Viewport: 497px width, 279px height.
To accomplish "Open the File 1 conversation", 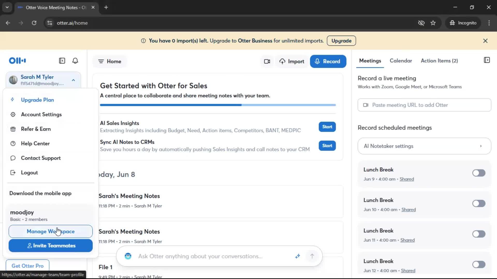I will point(106,267).
